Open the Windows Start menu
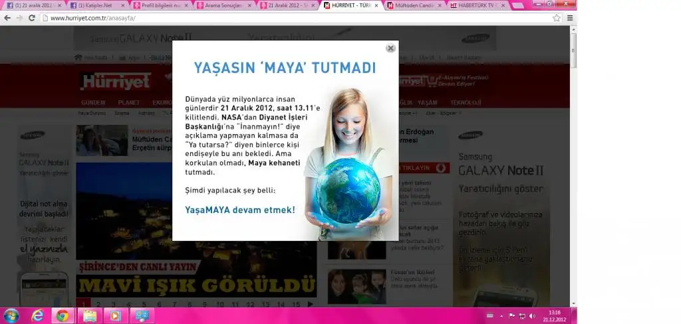This screenshot has height=324, width=681. 11,316
